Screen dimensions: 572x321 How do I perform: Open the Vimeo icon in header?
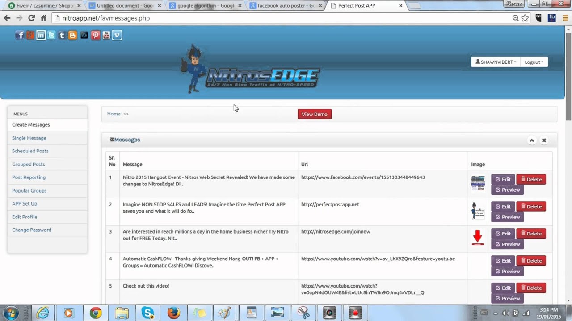click(x=117, y=35)
